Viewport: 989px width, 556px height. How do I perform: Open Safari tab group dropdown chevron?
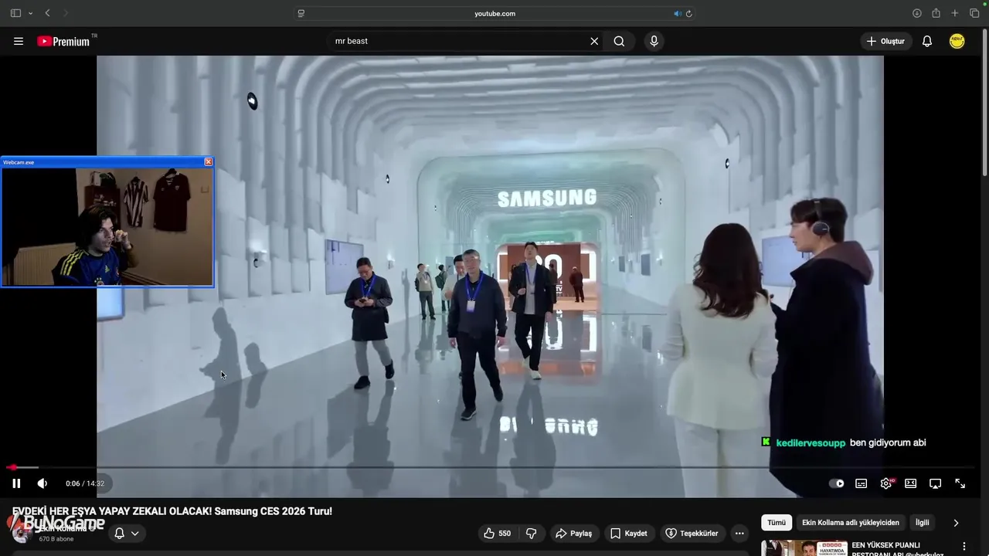click(30, 13)
